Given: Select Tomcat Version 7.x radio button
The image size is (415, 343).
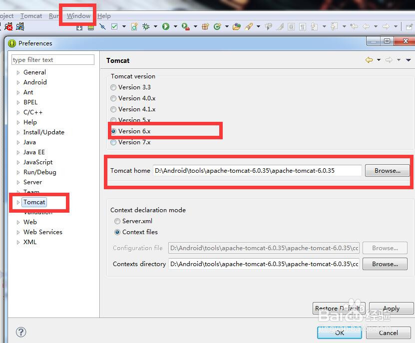Looking at the screenshot, I should (113, 142).
